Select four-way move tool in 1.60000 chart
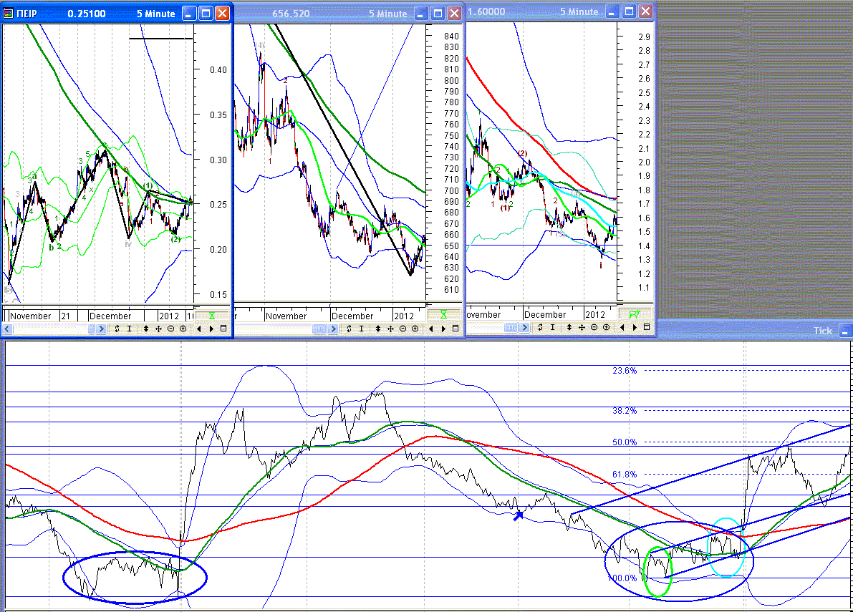This screenshot has width=853, height=612. click(582, 327)
